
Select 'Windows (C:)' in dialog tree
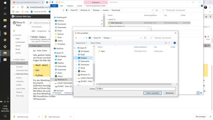[85, 75]
